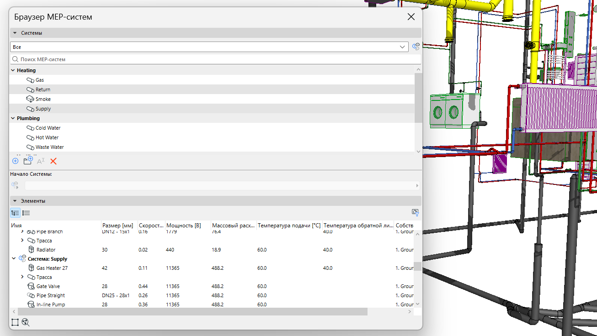Image resolution: width=597 pixels, height=336 pixels.
Task: Open the Все systems filter dropdown
Action: coord(403,47)
